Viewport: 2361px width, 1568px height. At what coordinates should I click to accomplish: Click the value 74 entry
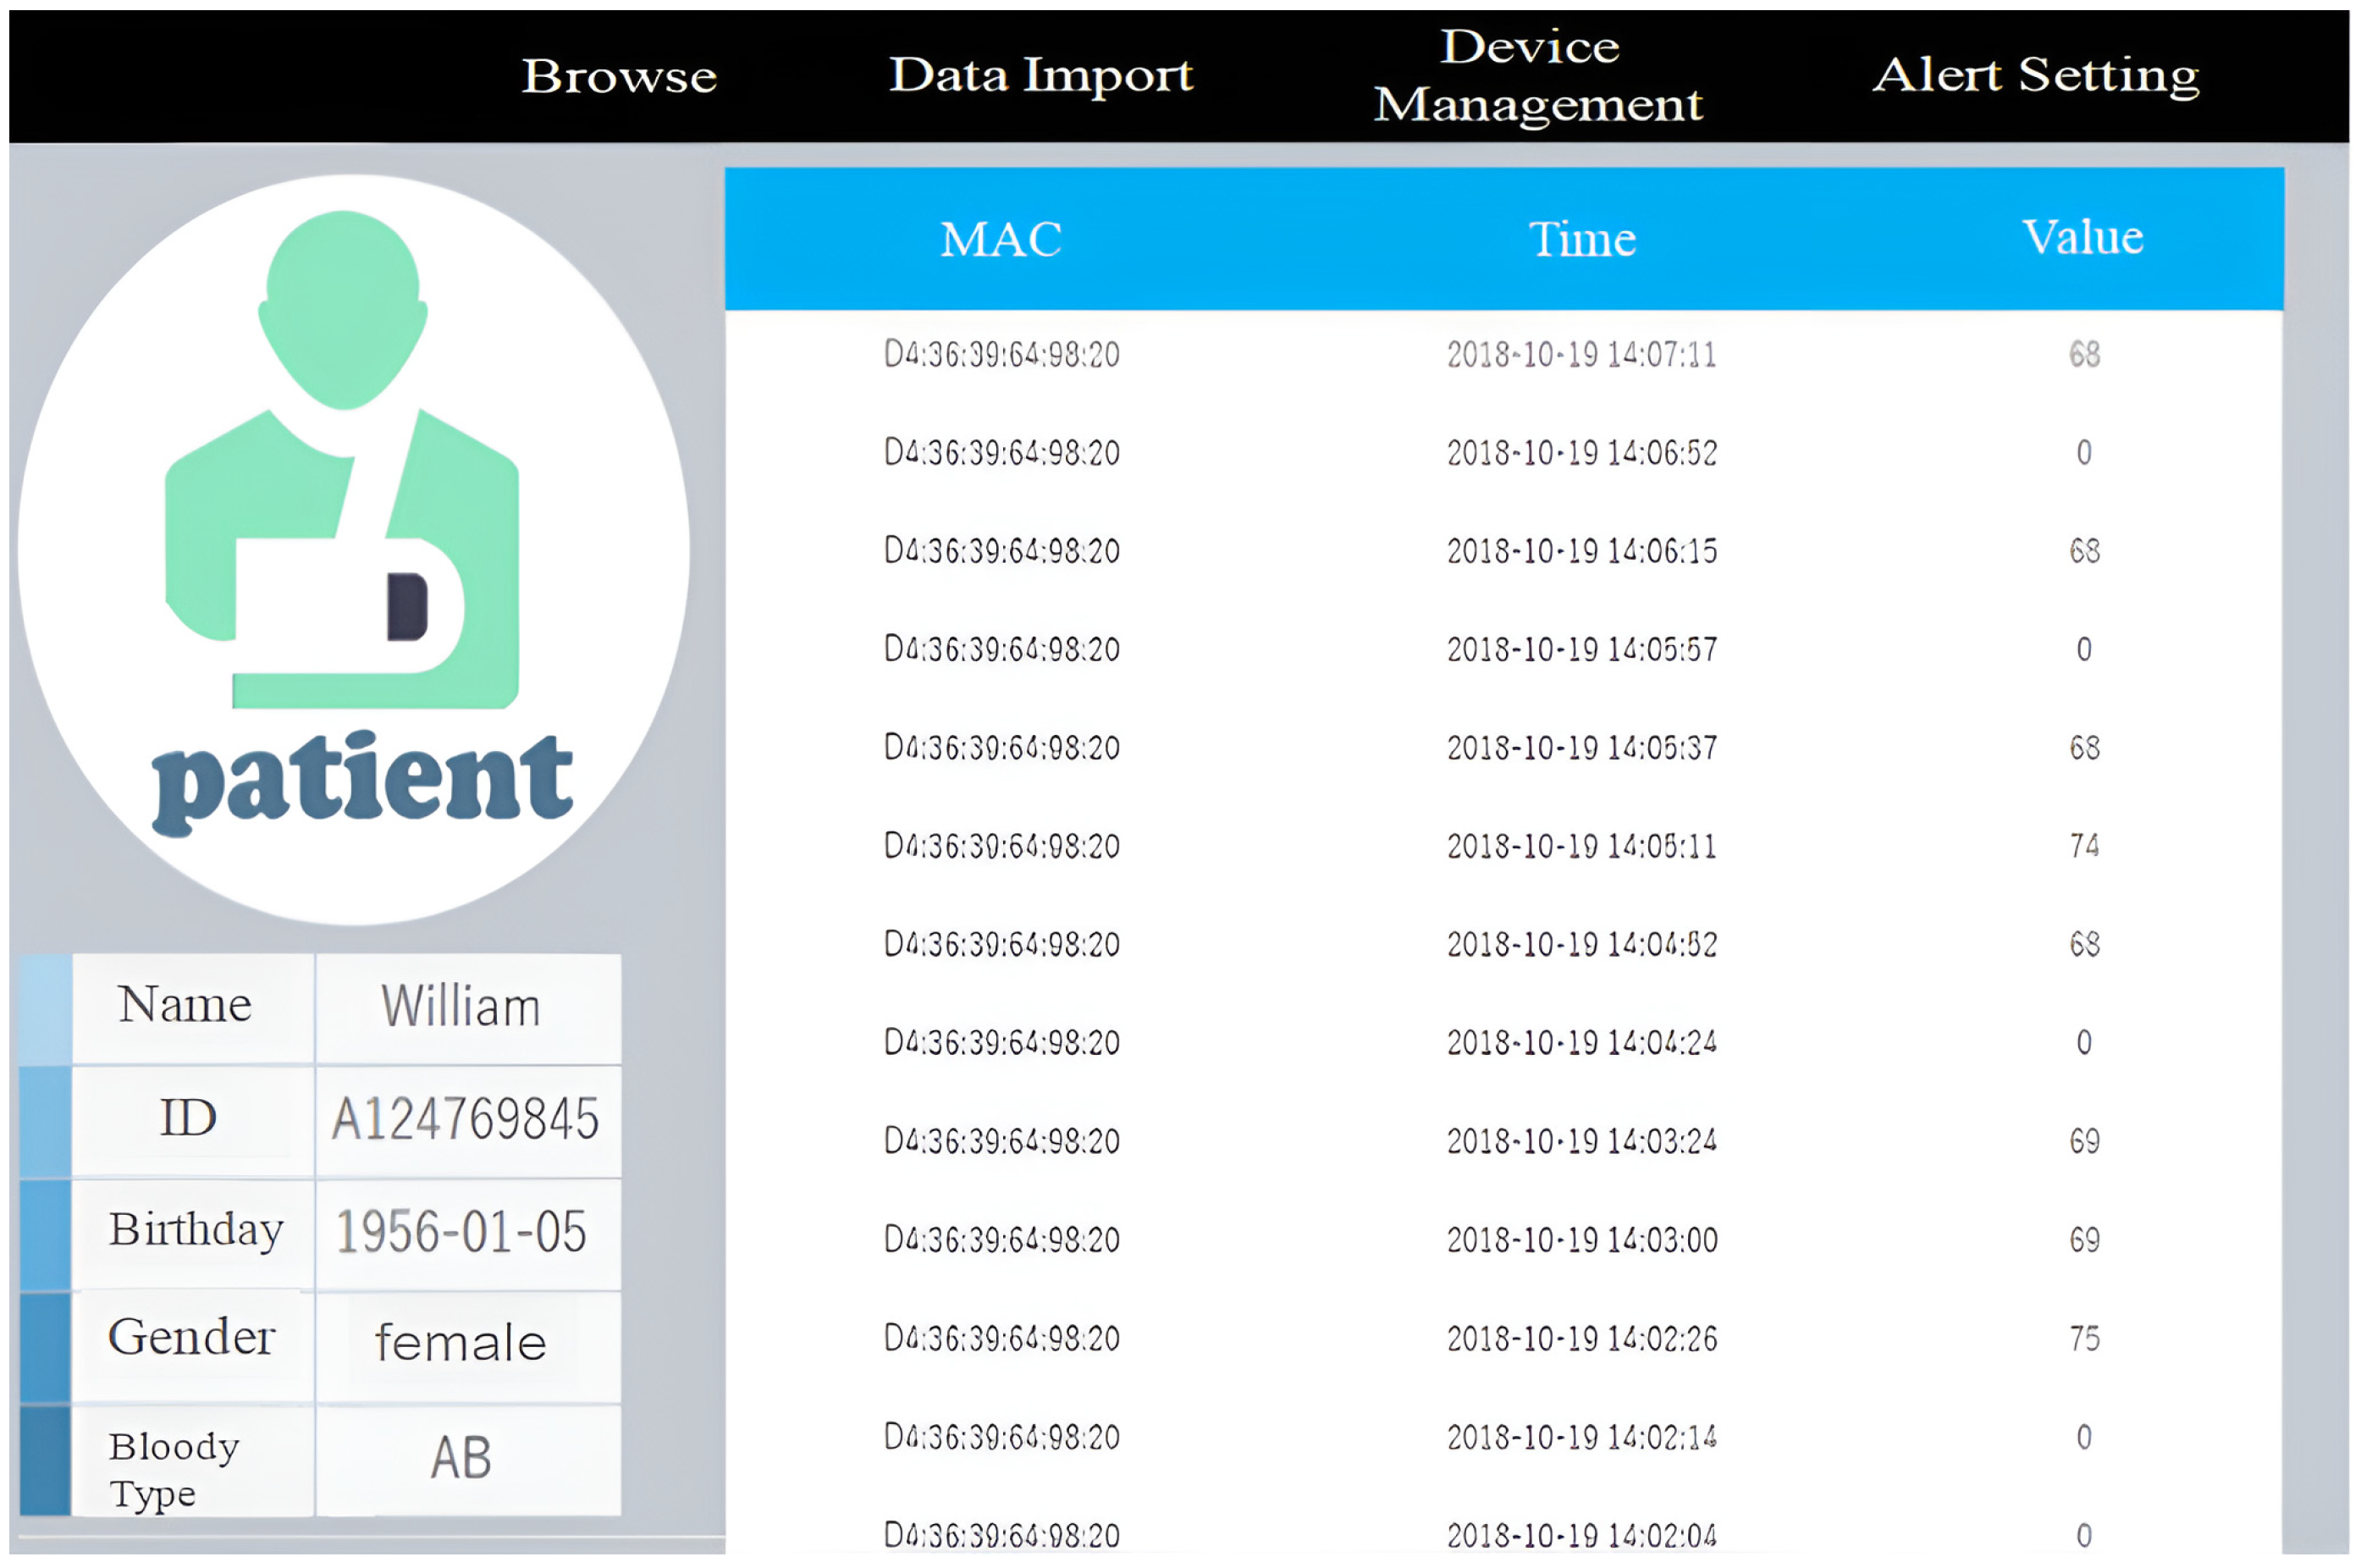click(x=2083, y=846)
